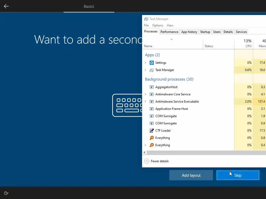Open the Services tab

[241, 32]
